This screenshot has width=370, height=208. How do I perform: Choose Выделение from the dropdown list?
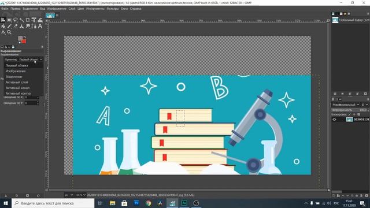tap(24, 77)
